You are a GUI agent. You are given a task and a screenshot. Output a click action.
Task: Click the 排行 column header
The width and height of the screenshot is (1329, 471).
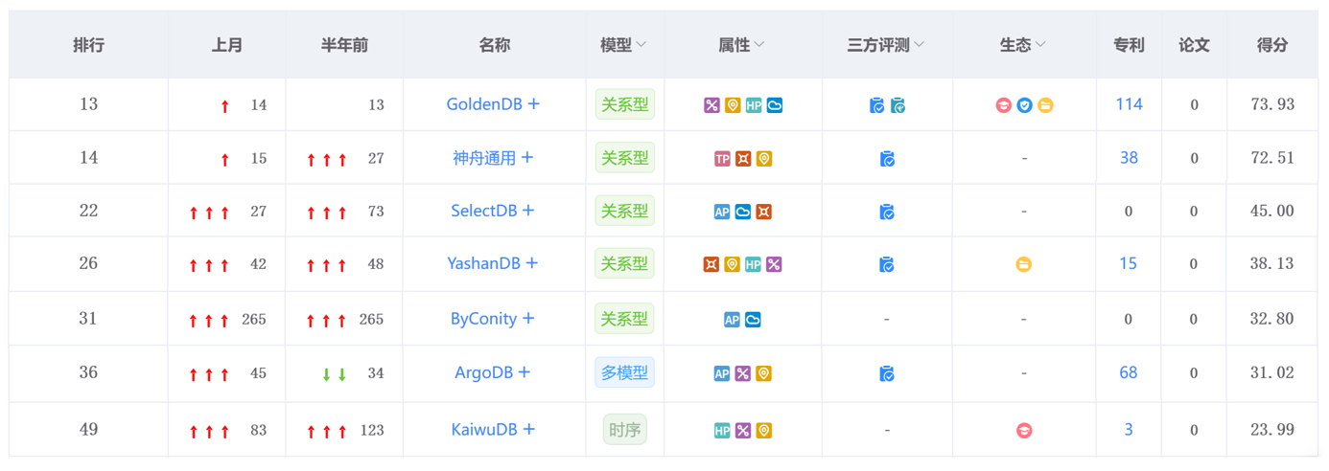click(88, 45)
